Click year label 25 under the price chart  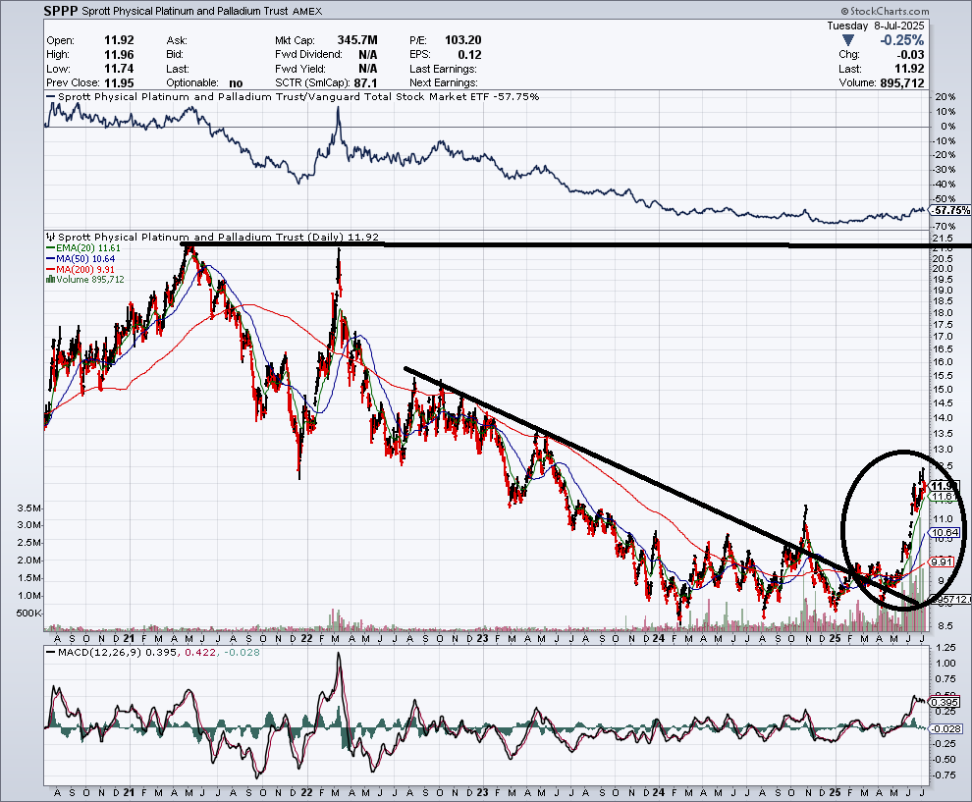click(x=835, y=638)
